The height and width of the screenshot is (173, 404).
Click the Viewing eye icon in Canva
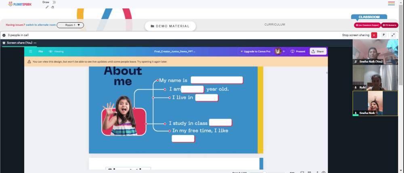(50, 51)
